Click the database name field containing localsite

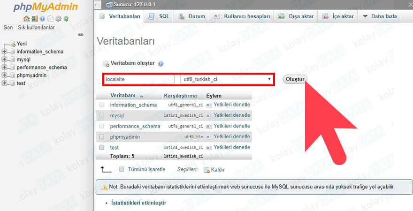pyautogui.click(x=139, y=79)
